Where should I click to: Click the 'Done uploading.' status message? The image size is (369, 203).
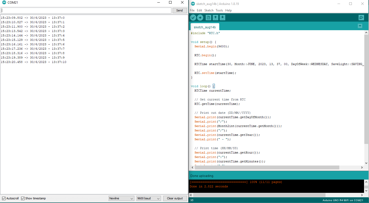coord(202,176)
